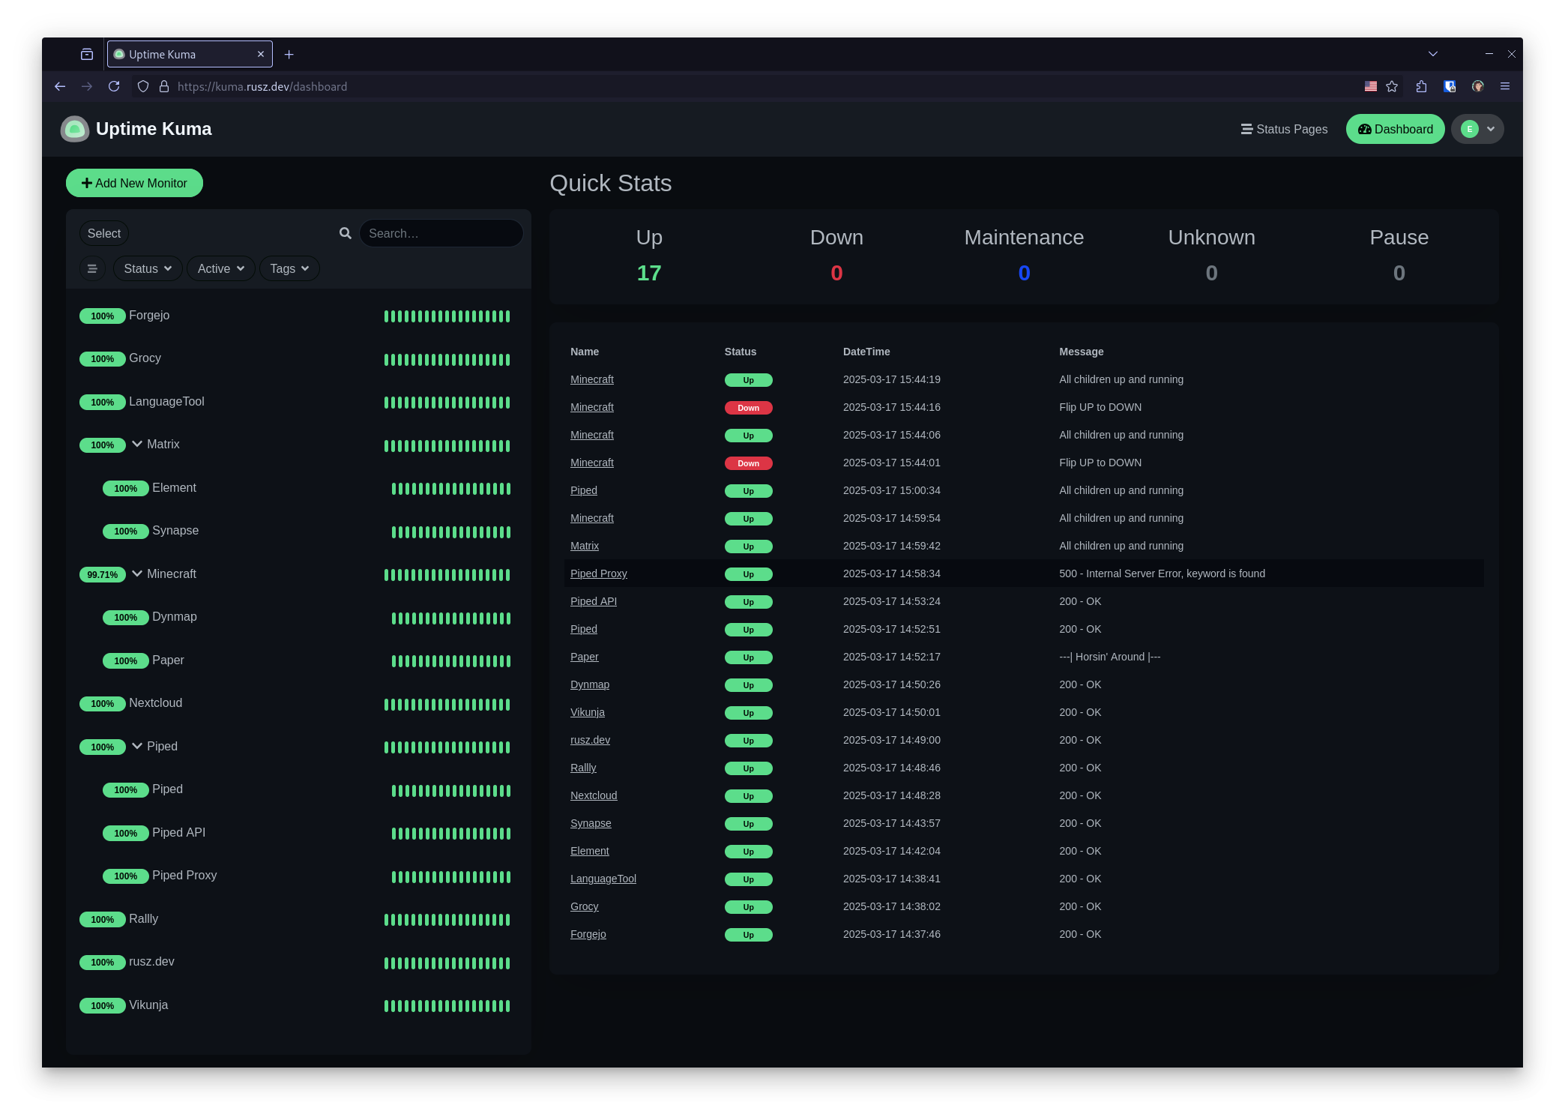The width and height of the screenshot is (1565, 1114).
Task: Click Add New Monitor button
Action: click(x=134, y=183)
